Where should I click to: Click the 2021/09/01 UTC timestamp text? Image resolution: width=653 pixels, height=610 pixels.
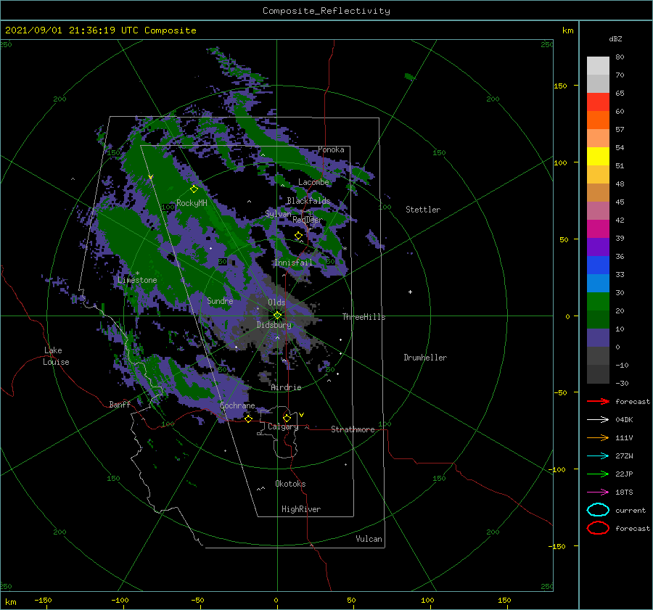point(100,30)
